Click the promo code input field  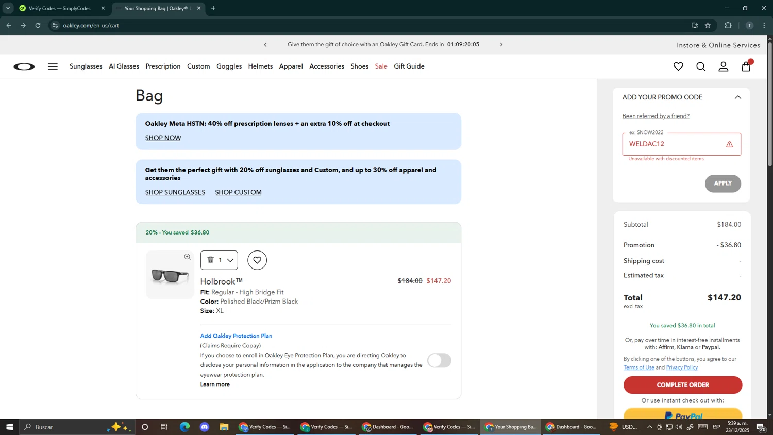(x=681, y=144)
